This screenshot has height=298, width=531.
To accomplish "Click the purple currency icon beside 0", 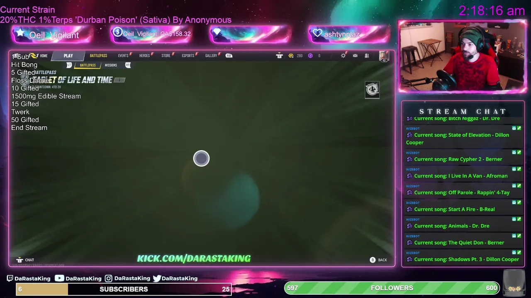I will tap(310, 55).
